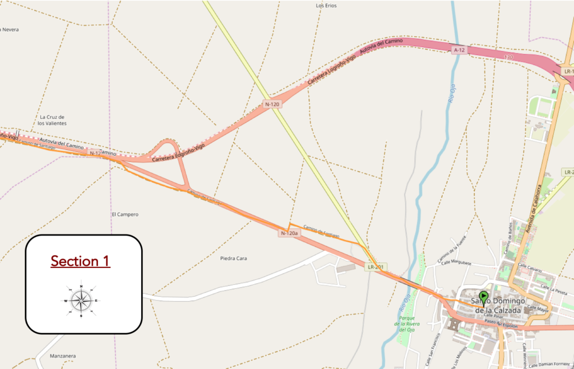Viewport: 574px width, 369px height.
Task: Select the Piedra Cara place label
Action: pyautogui.click(x=234, y=258)
